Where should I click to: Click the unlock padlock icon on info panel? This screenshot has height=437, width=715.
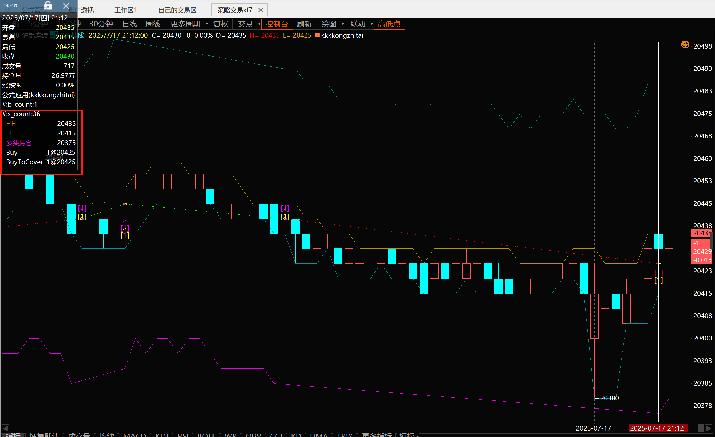click(x=48, y=5)
